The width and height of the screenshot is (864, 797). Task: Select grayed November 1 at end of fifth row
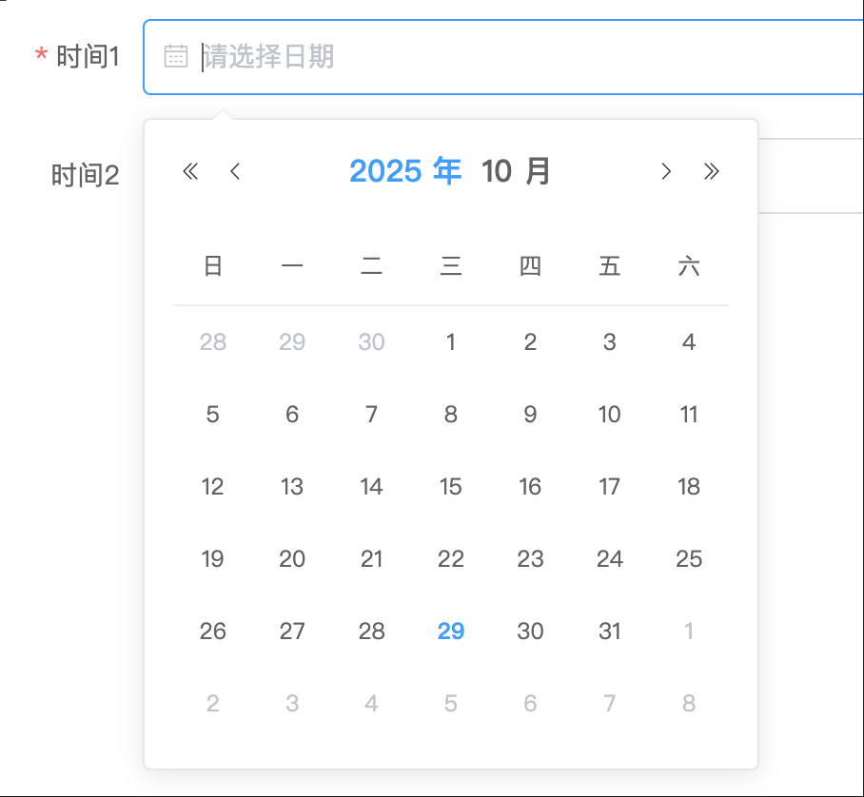coord(689,632)
